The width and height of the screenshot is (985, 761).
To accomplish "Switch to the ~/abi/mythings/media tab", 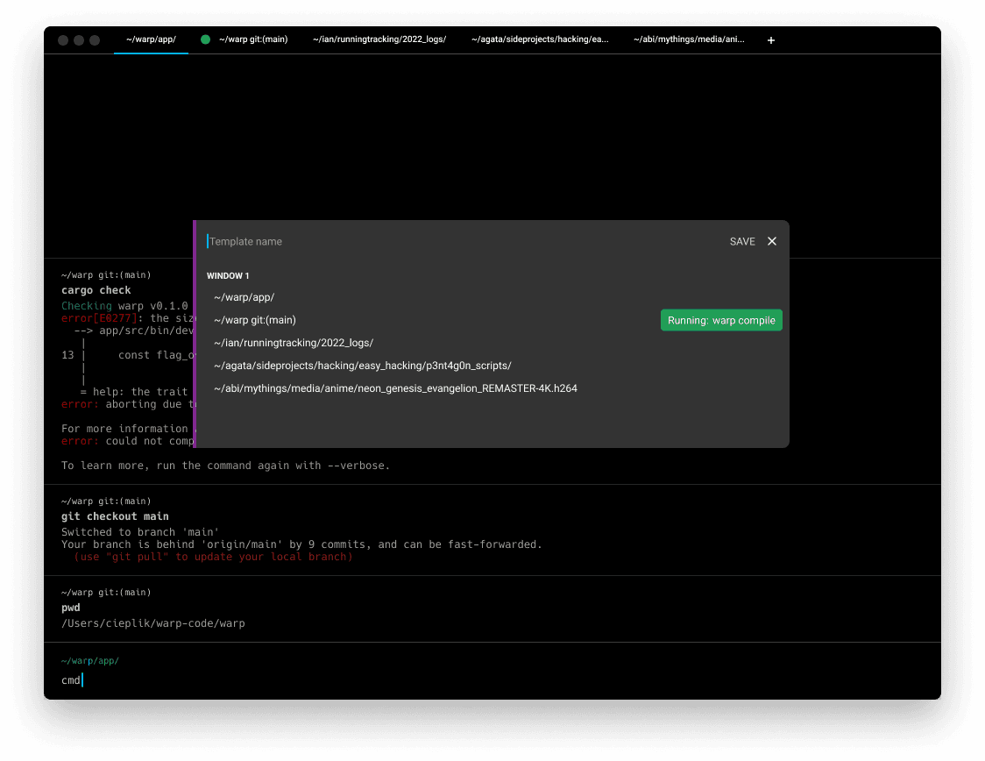I will tap(689, 39).
